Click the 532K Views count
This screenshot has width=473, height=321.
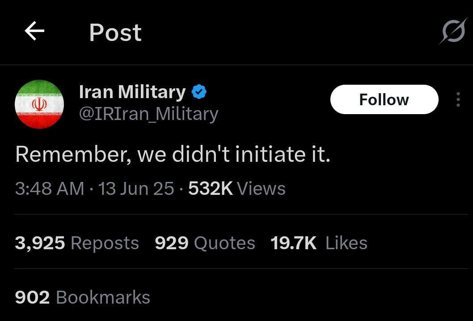pyautogui.click(x=237, y=189)
